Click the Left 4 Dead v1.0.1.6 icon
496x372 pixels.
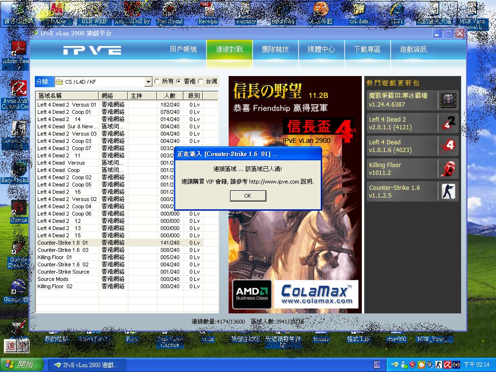448,146
